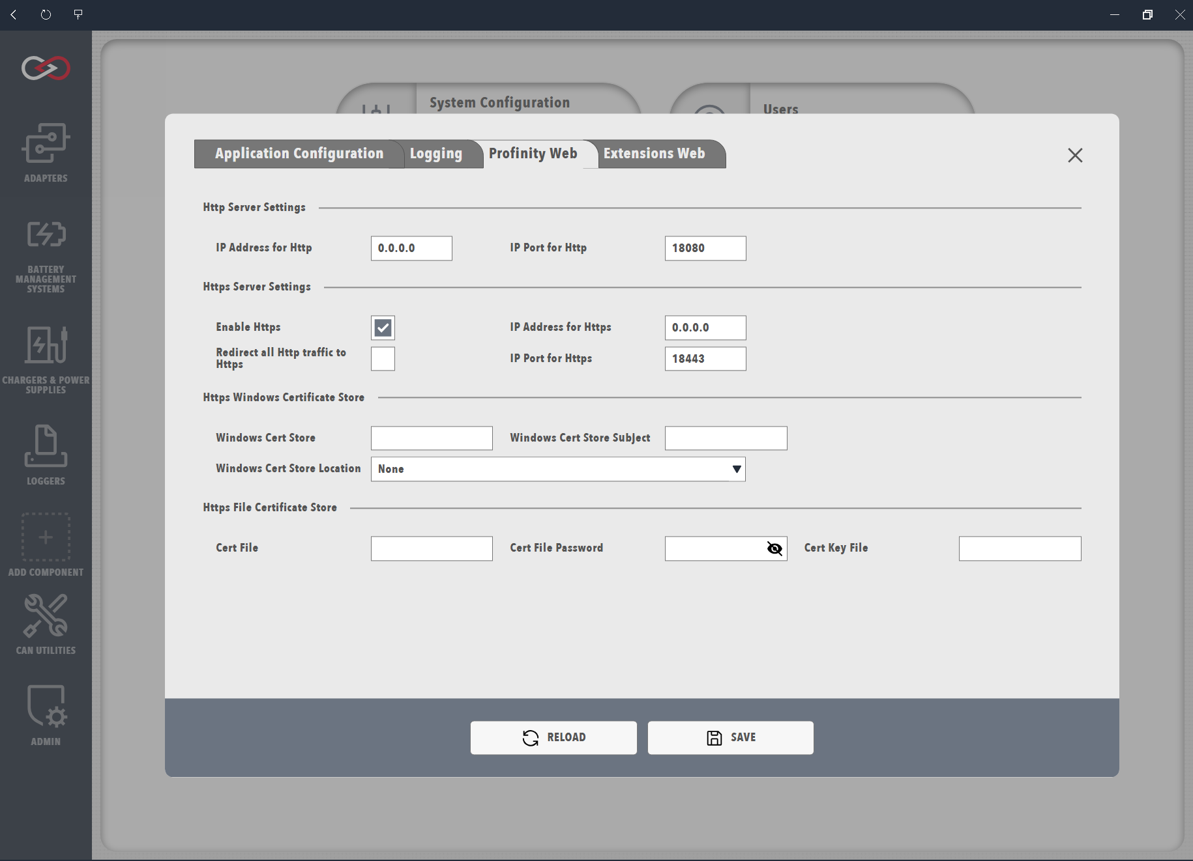
Task: Switch to the Logging tab
Action: (436, 154)
